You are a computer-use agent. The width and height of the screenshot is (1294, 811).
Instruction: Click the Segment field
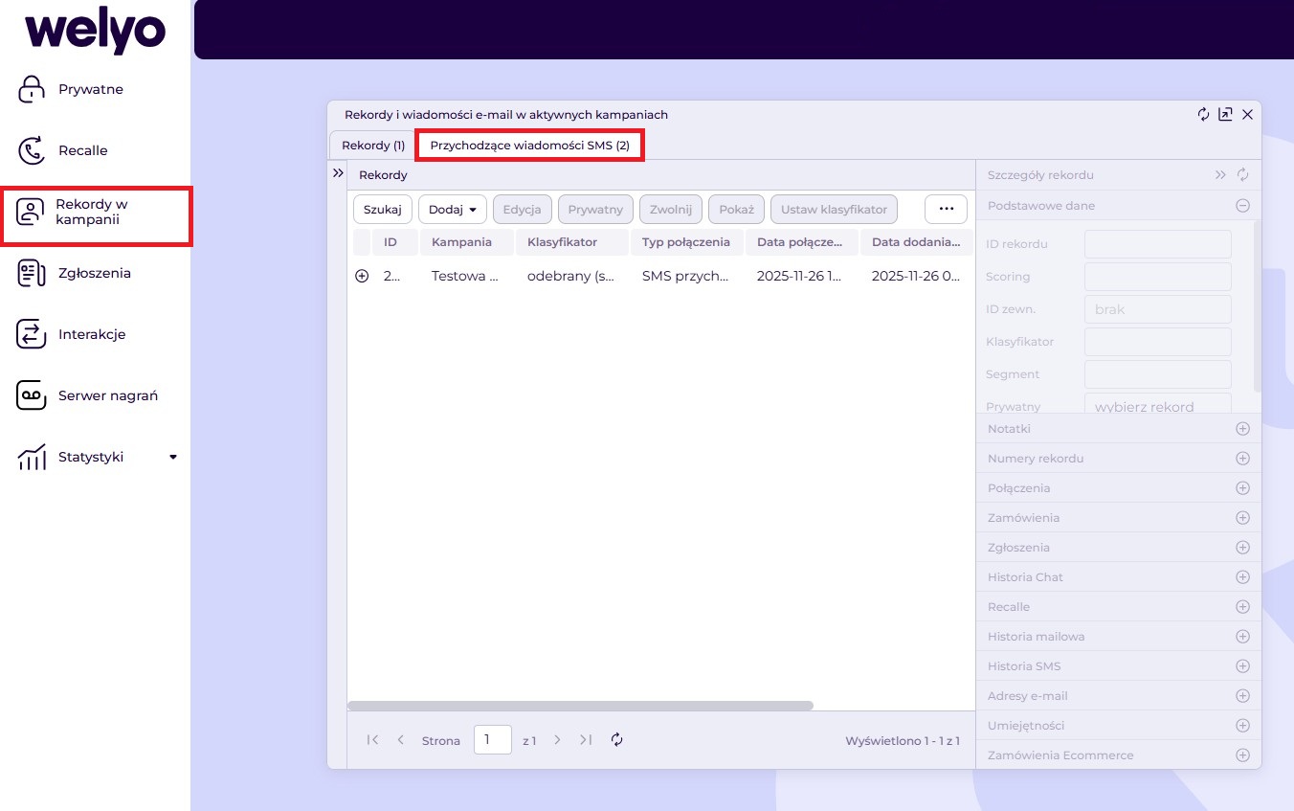click(x=1158, y=374)
